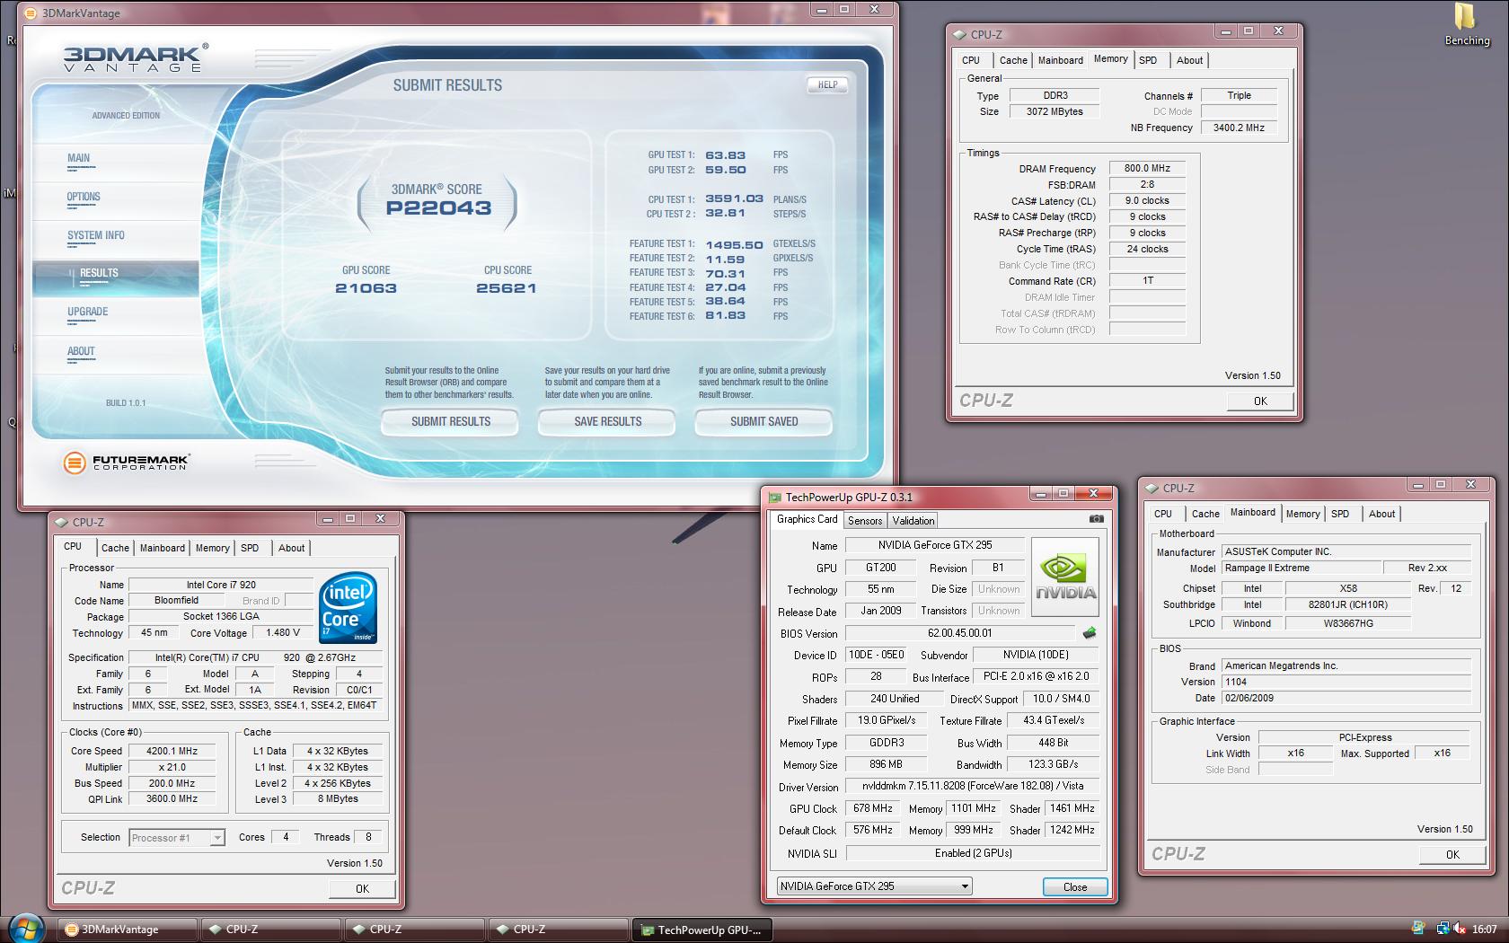This screenshot has height=943, width=1509.
Task: Switch to Sensors tab in GPU-Z
Action: 865,521
